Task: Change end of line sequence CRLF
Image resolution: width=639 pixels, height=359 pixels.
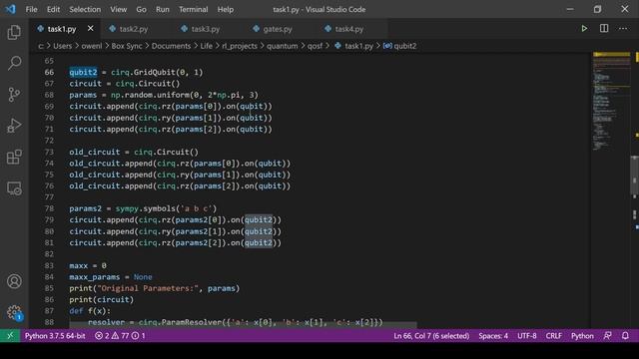Action: [553, 336]
